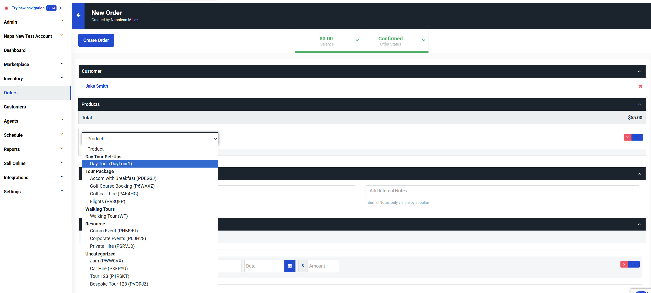Click the Create Order button
The image size is (651, 293).
tap(96, 40)
